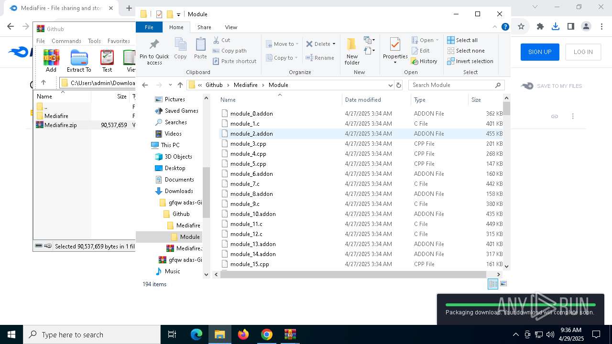Click the Rename ribbon button
612x344 pixels.
(320, 58)
